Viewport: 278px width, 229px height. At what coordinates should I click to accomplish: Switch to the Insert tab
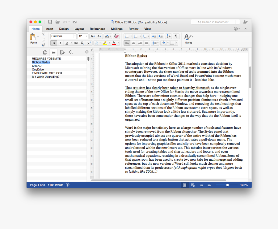[x=49, y=29]
